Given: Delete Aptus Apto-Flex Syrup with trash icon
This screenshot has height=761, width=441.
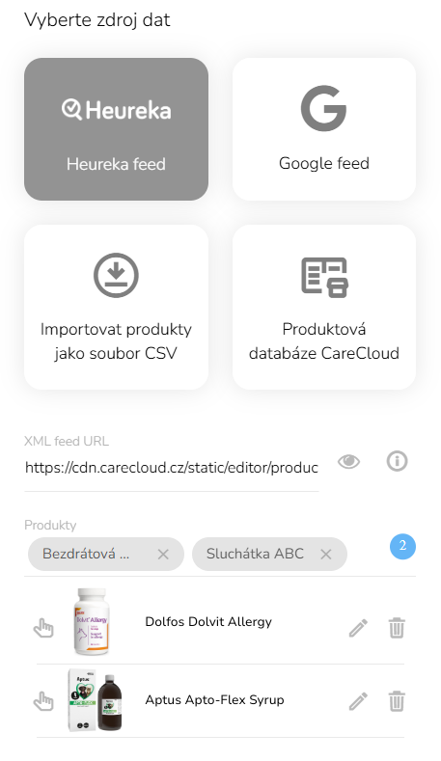Looking at the screenshot, I should tap(397, 701).
